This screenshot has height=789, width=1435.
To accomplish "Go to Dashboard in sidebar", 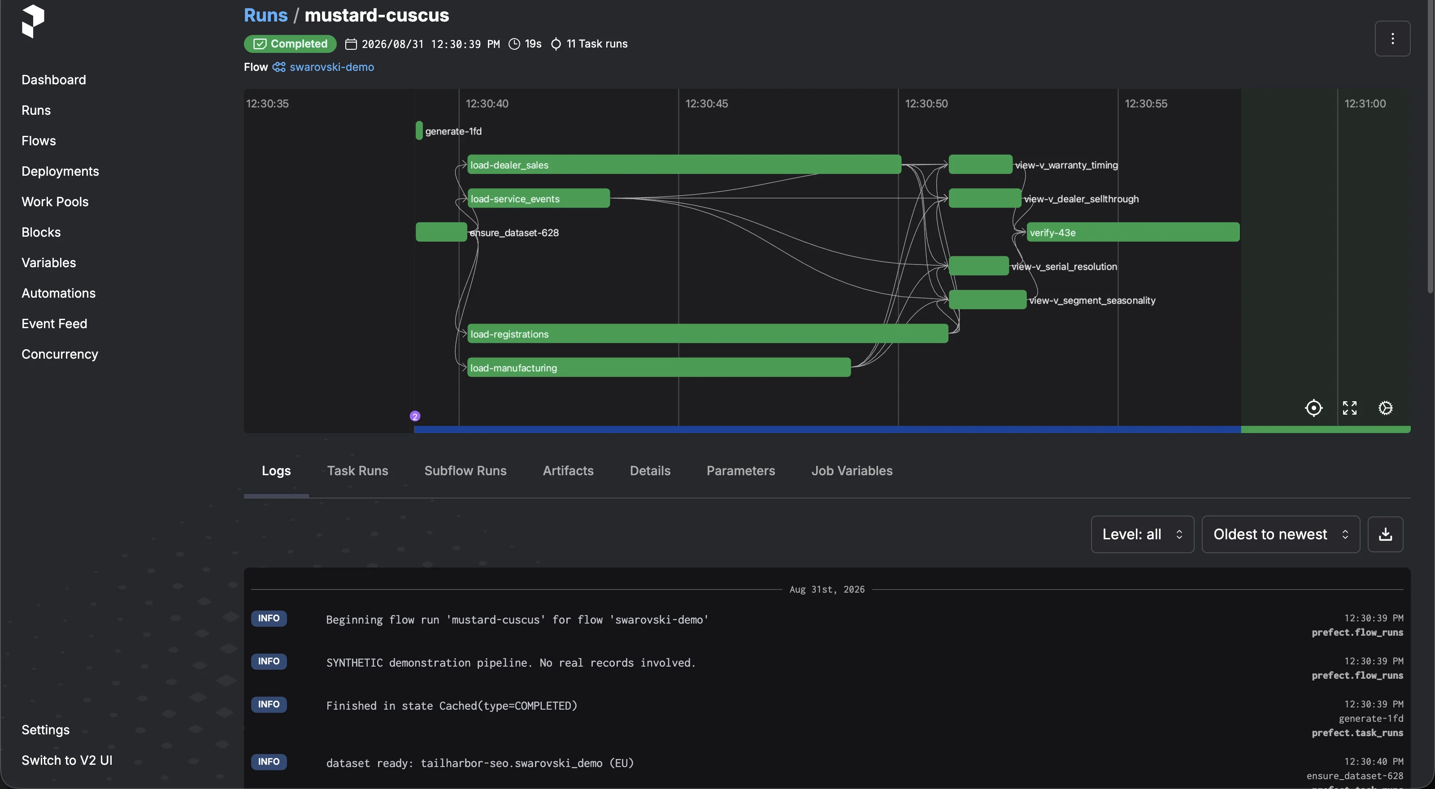I will coord(53,80).
